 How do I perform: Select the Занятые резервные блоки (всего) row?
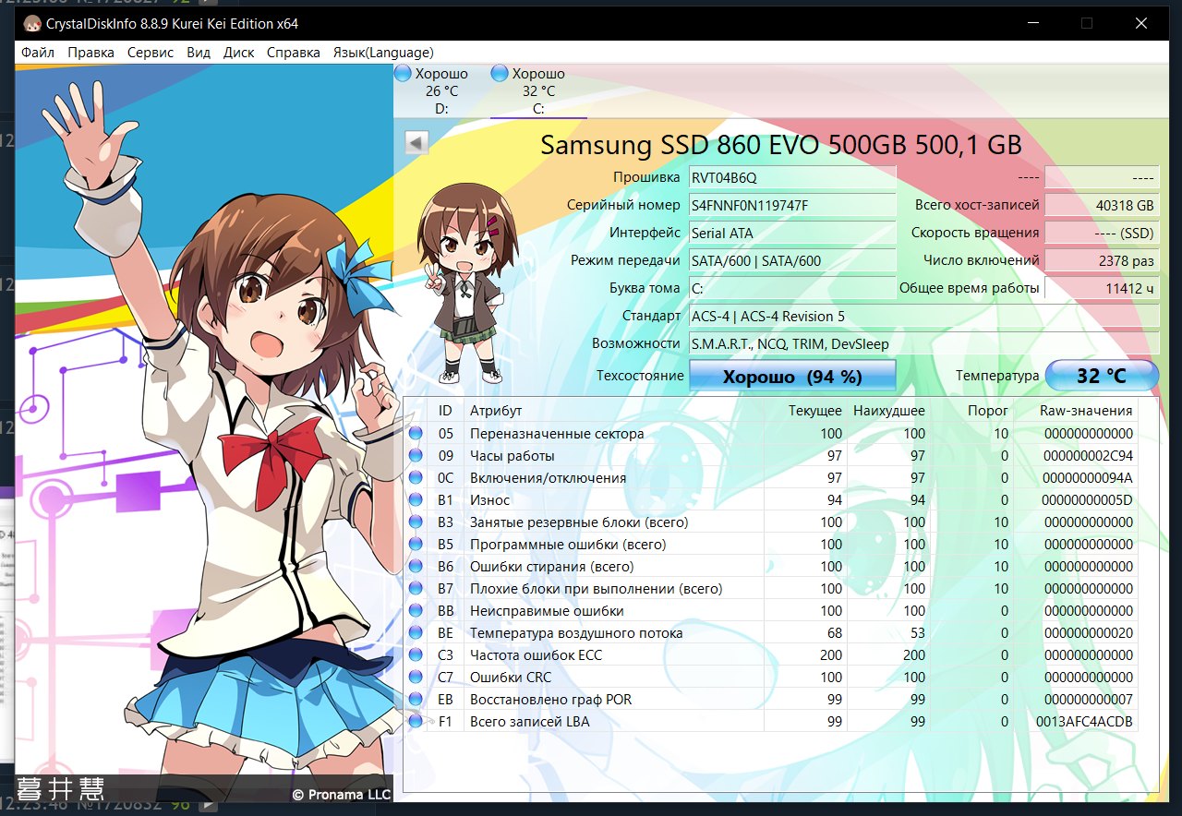click(x=772, y=522)
